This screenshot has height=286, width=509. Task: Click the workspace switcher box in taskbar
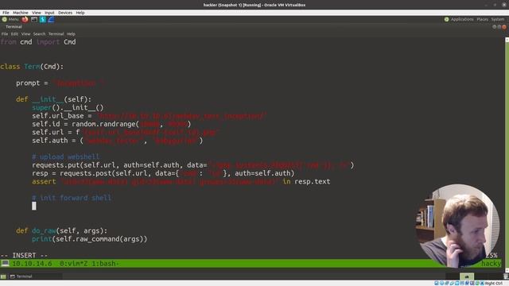pos(467,276)
